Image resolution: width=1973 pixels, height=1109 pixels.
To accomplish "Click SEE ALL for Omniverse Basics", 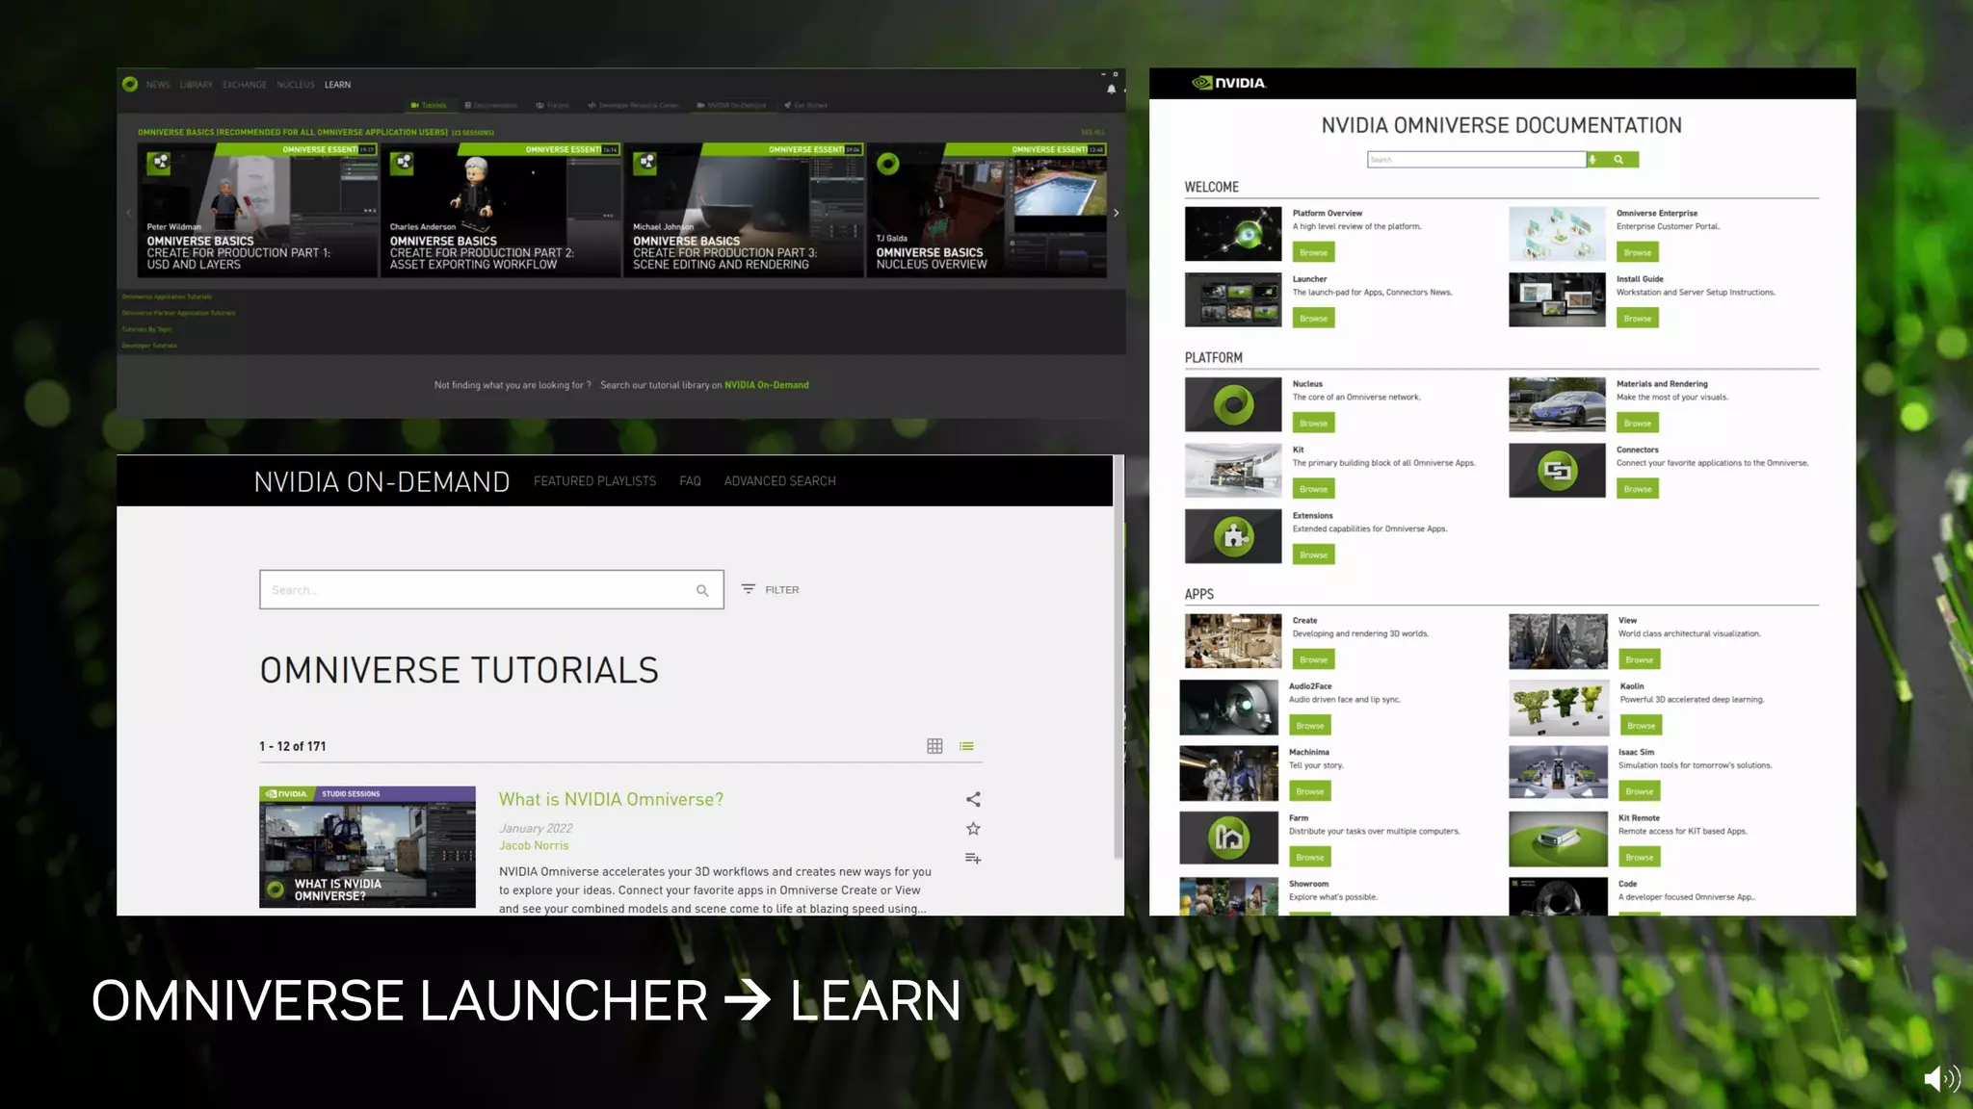I will pos(1092,133).
